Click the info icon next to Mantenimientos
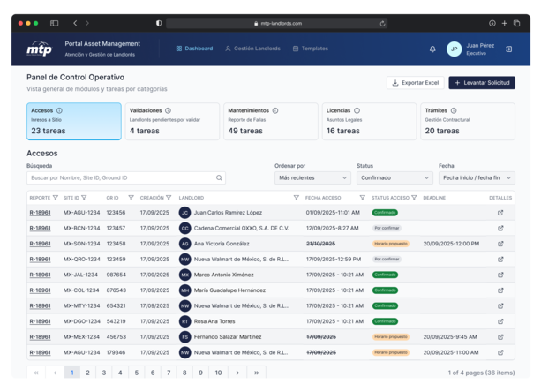 [x=275, y=110]
